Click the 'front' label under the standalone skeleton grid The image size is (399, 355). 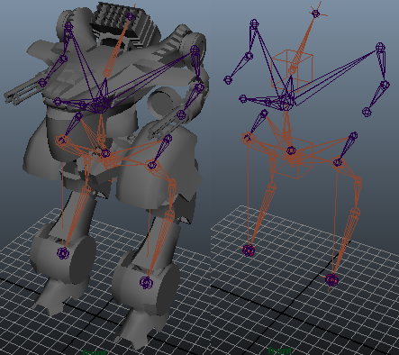(279, 350)
